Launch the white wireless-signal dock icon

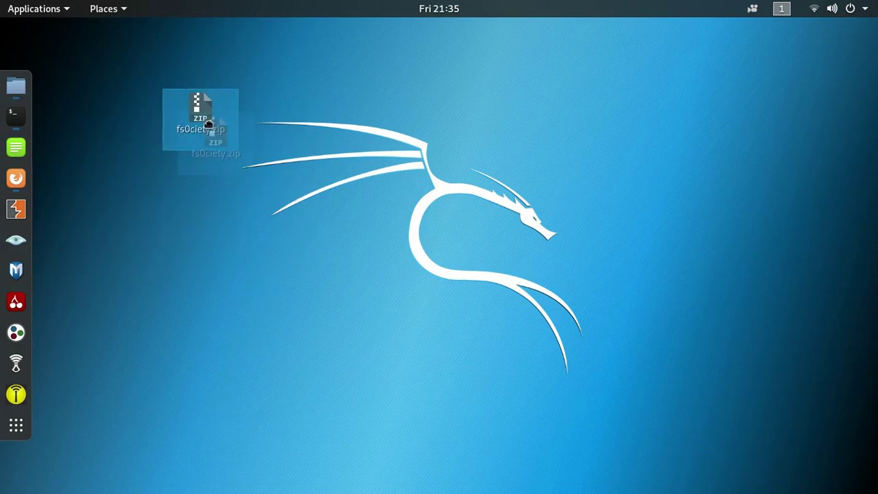coord(16,364)
